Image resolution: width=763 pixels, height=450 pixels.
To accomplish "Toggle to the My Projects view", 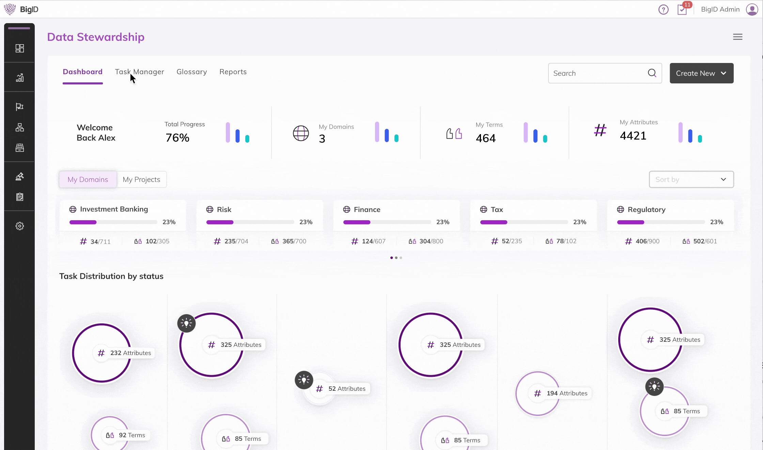I will [142, 179].
